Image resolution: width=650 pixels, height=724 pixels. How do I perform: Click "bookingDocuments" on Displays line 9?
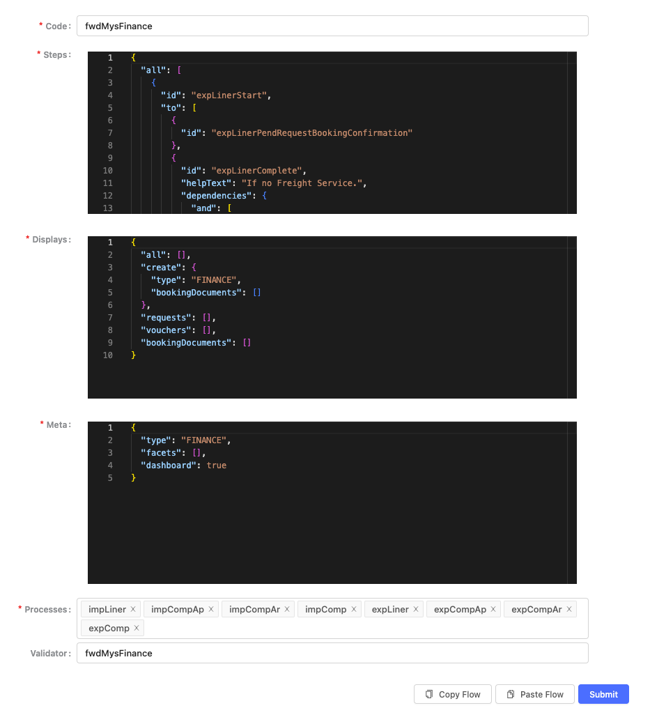tap(186, 343)
